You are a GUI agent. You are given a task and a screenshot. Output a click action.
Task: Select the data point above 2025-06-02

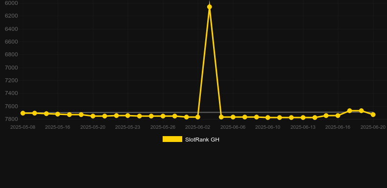[x=198, y=117]
